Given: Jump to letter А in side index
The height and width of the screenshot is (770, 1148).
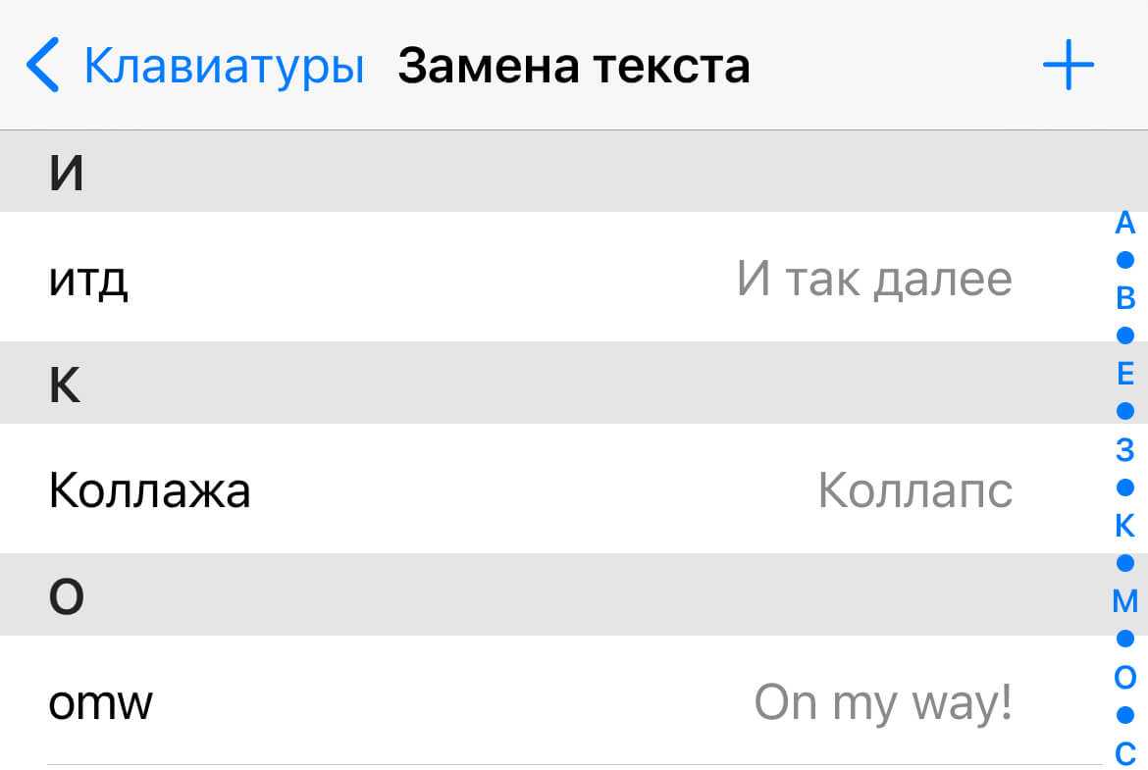Looking at the screenshot, I should pos(1125,224).
